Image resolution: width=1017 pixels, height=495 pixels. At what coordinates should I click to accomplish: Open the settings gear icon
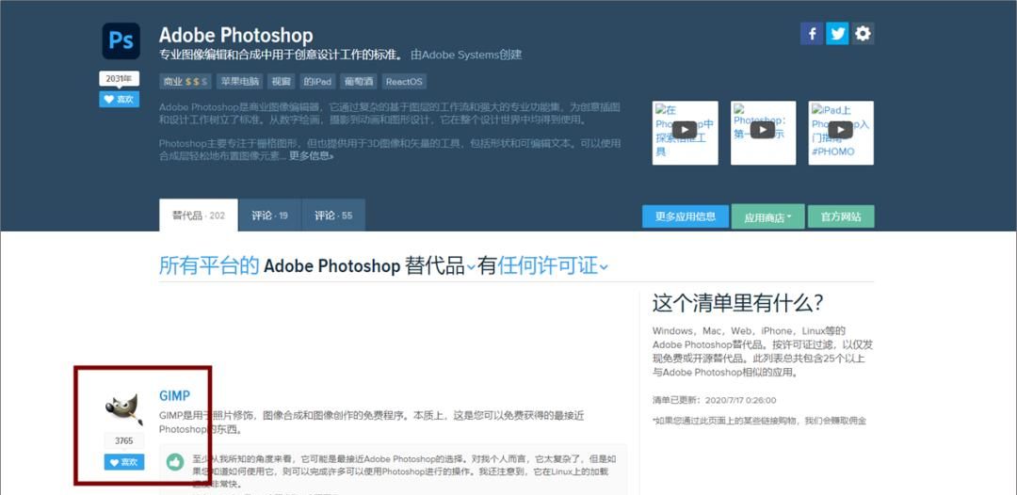pos(863,34)
